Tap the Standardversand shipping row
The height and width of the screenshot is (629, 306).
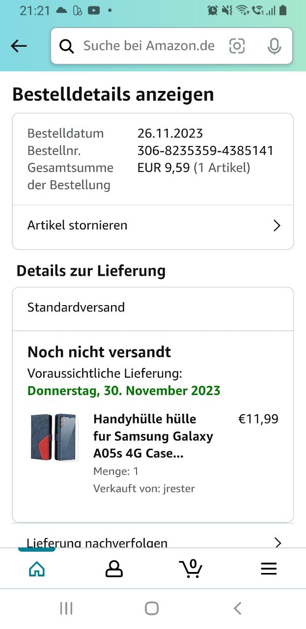153,308
